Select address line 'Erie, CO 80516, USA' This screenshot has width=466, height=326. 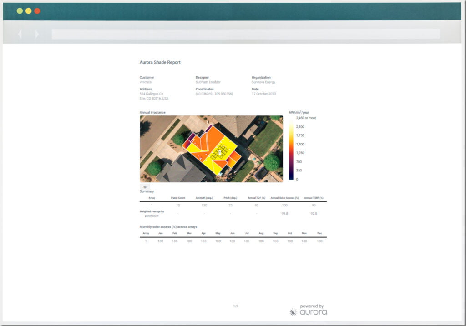click(x=154, y=99)
